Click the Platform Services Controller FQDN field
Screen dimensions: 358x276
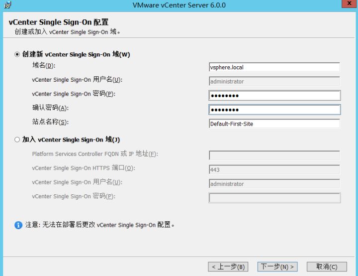274,155
